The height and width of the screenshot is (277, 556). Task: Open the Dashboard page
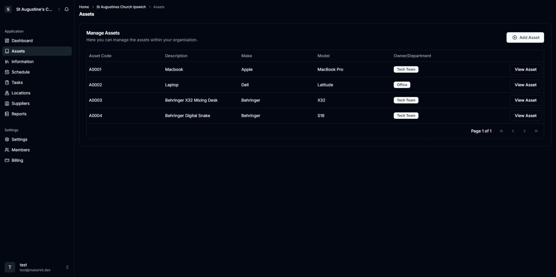pos(37,41)
